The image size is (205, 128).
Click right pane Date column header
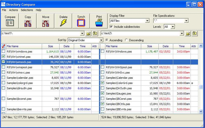[165, 46]
